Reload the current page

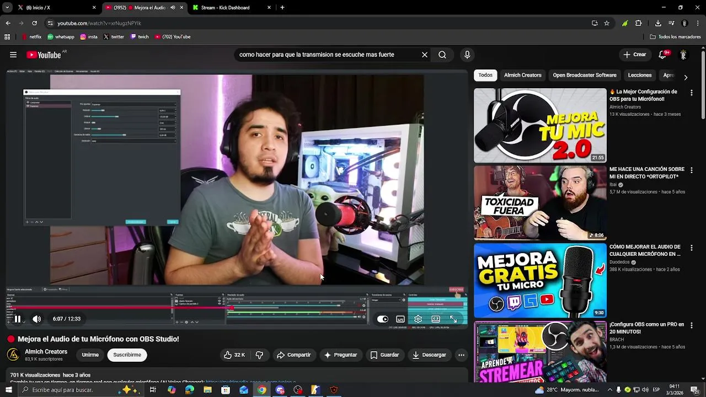[x=34, y=23]
